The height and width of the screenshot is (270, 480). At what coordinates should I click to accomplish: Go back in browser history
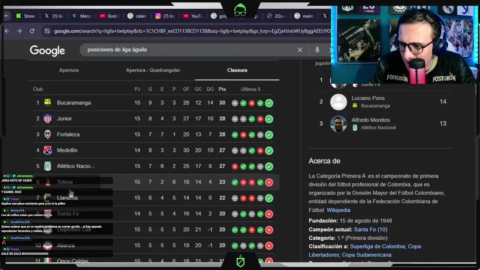[7, 31]
